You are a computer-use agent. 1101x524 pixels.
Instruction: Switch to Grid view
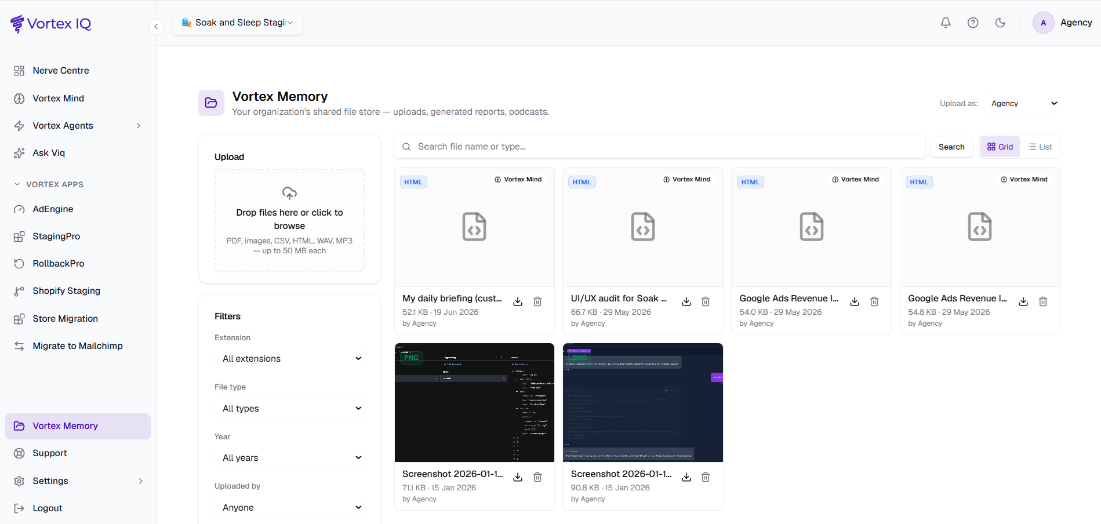point(1000,147)
